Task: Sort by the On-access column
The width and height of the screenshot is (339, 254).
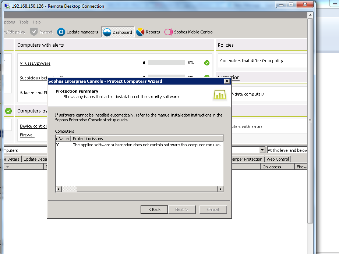Action: [278, 167]
